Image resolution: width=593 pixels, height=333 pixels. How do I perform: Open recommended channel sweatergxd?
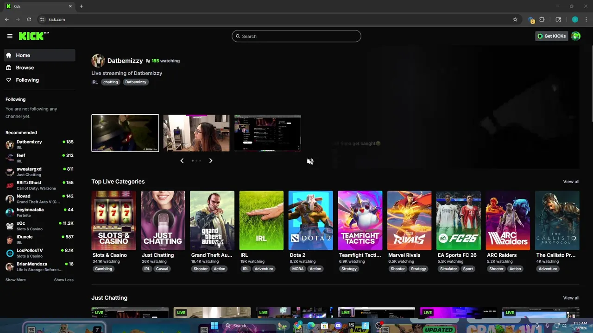39,172
